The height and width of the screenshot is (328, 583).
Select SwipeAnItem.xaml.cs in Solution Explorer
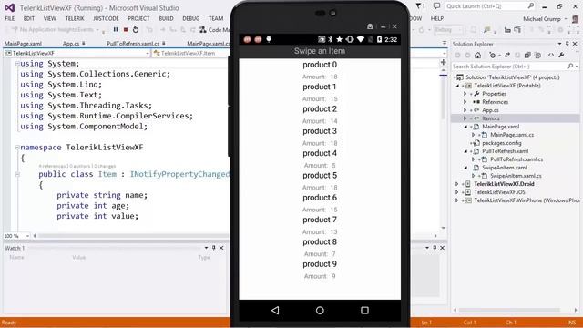pyautogui.click(x=517, y=176)
